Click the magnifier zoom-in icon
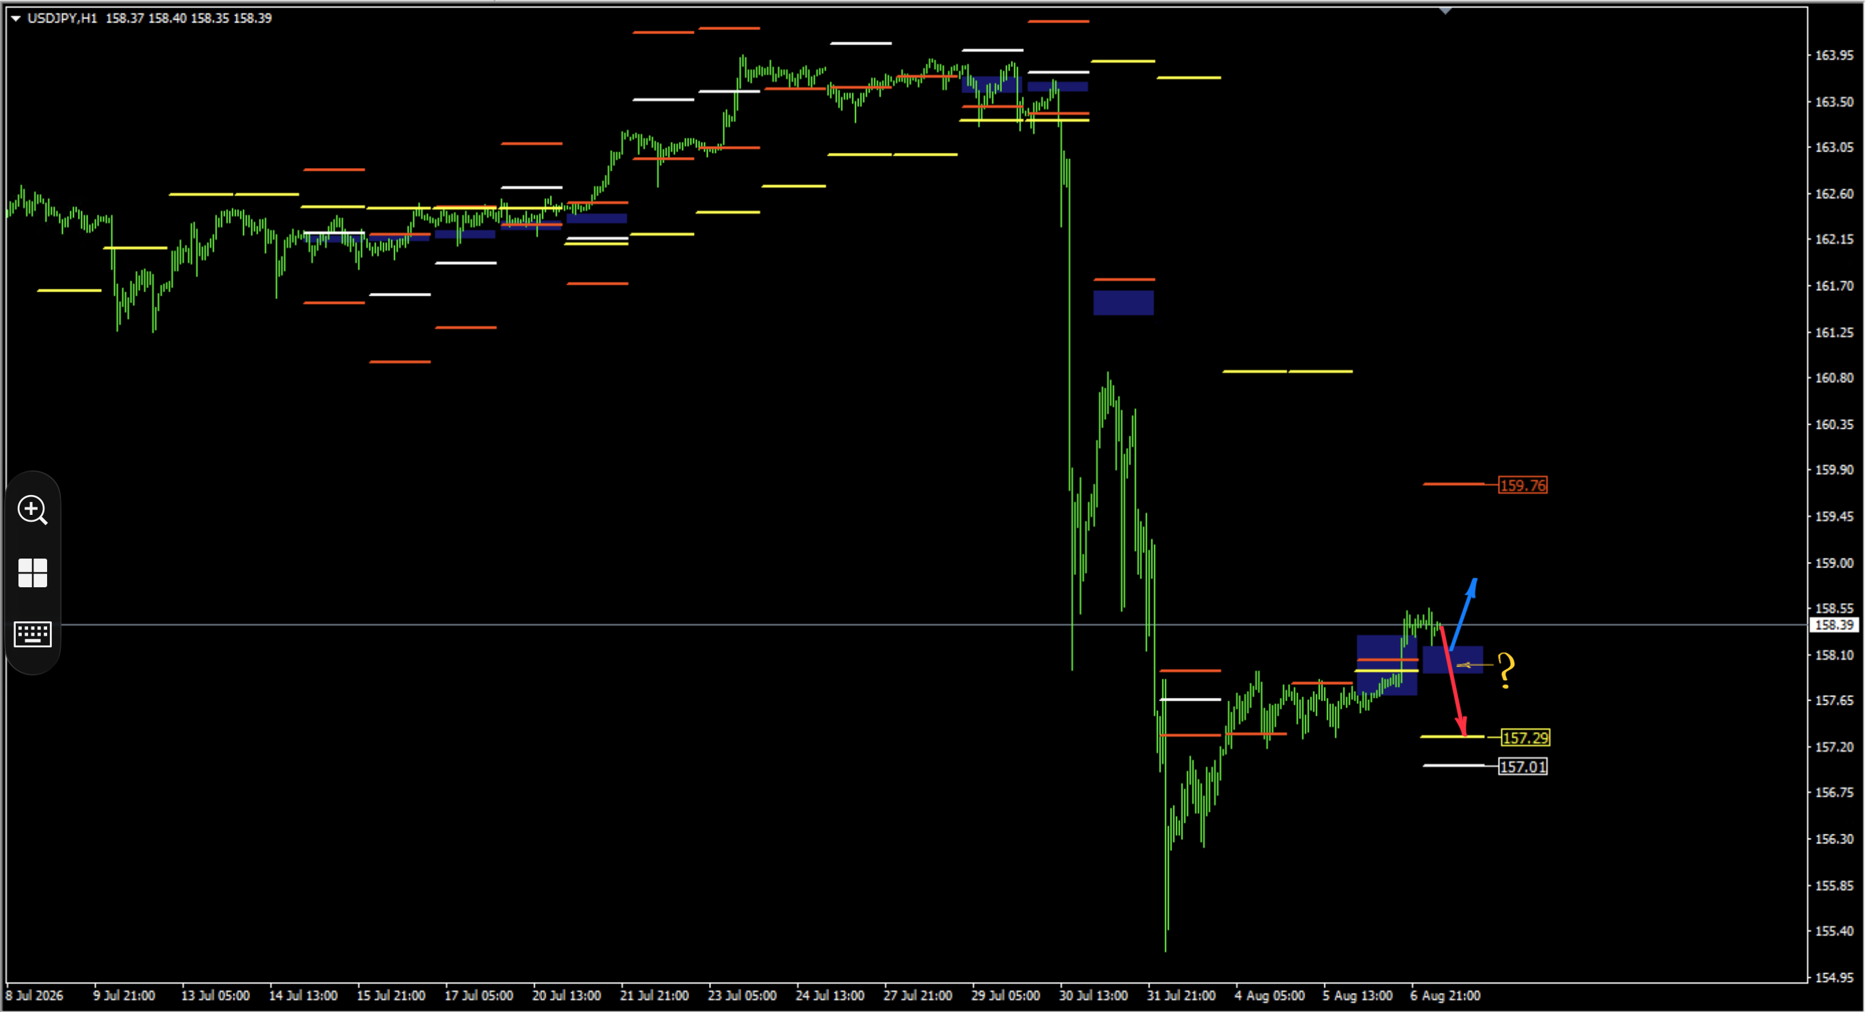The image size is (1866, 1012). pos(33,510)
